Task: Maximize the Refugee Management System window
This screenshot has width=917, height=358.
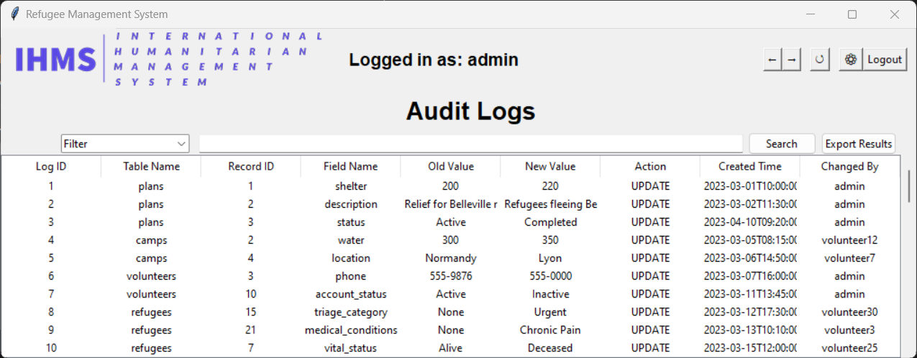Action: tap(852, 14)
